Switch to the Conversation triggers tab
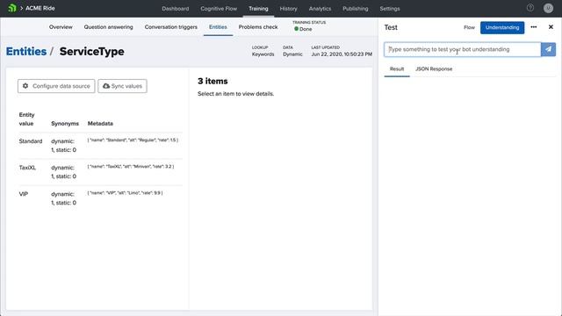The height and width of the screenshot is (316, 562). 171,27
